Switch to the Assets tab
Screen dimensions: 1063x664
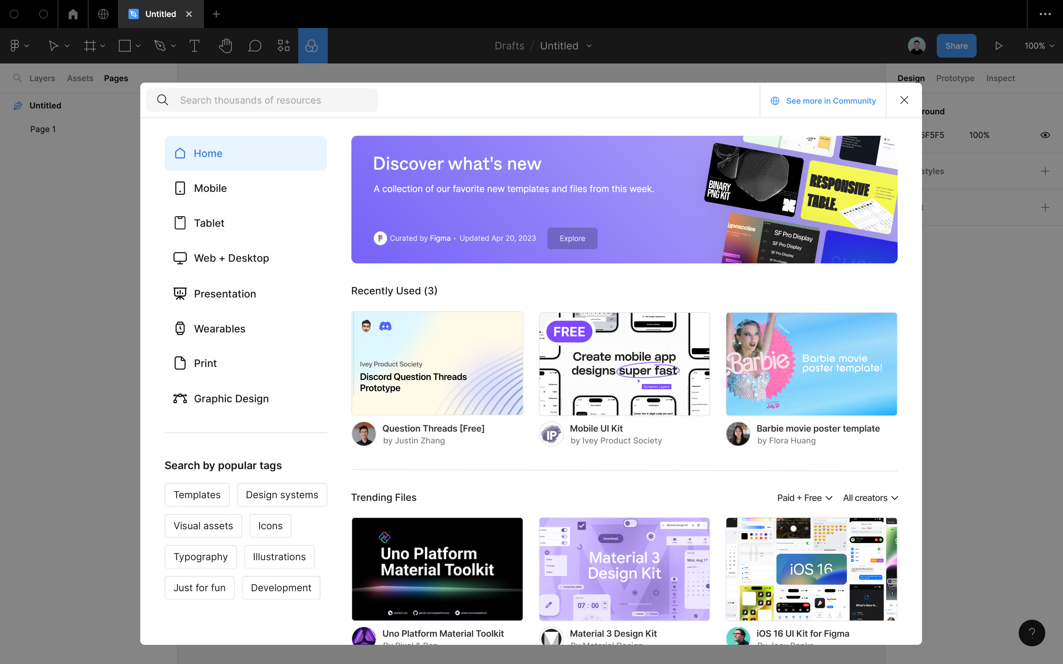point(80,78)
